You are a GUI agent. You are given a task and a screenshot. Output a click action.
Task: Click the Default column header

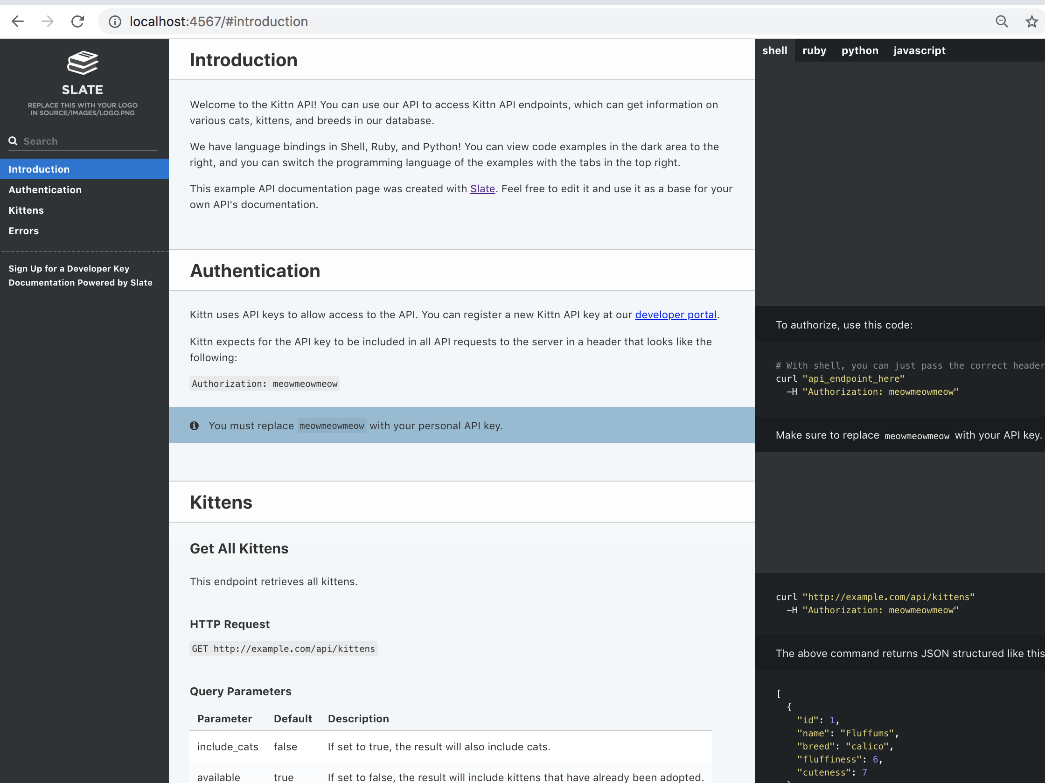293,719
